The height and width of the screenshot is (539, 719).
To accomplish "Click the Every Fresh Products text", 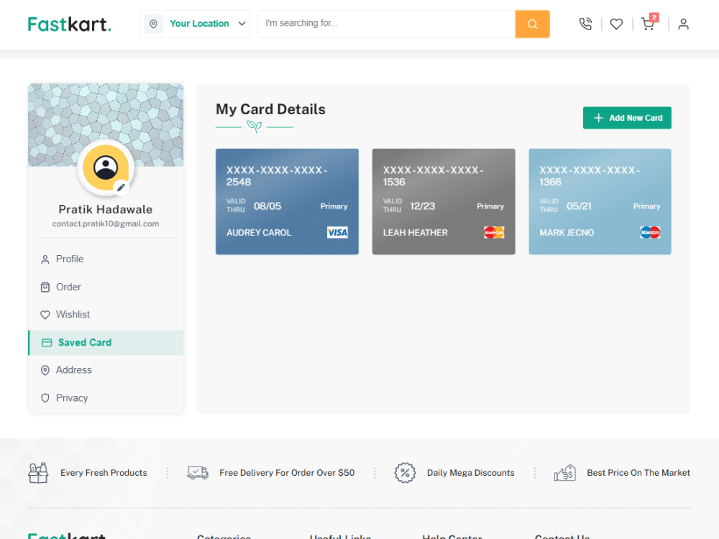I will coord(104,473).
